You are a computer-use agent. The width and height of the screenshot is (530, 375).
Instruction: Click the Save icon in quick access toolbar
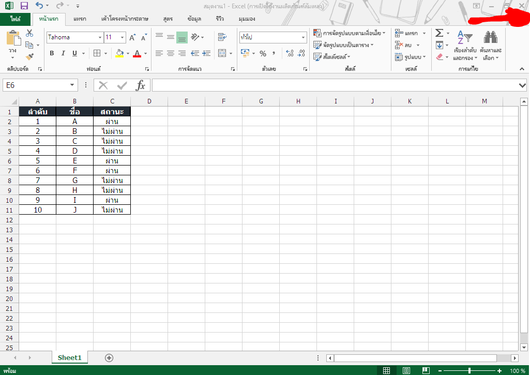coord(24,5)
